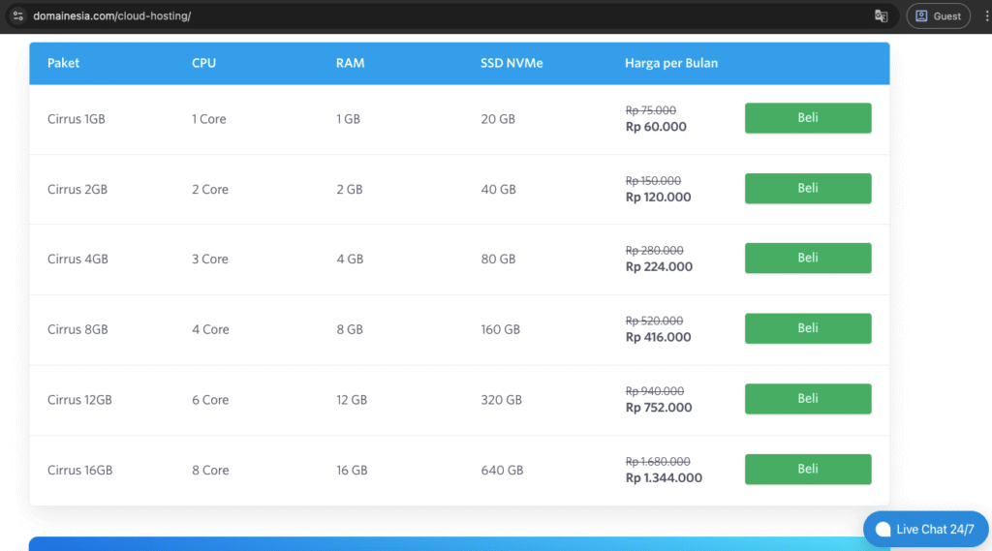Image resolution: width=992 pixels, height=551 pixels.
Task: Select the Cirrus 16GB package name
Action: pos(79,470)
